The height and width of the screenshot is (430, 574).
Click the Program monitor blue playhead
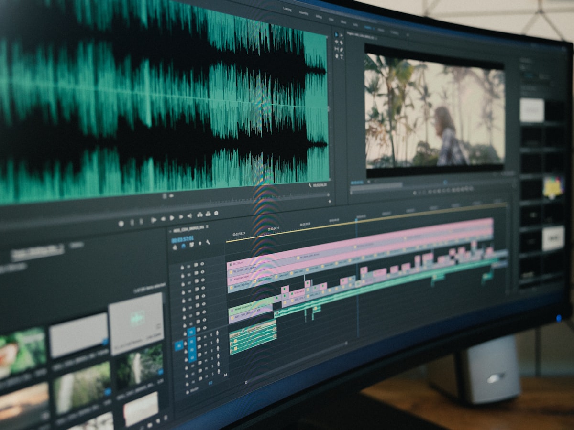coord(445,182)
